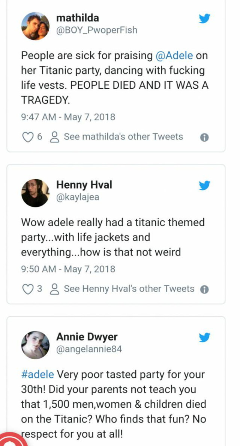Click person icon beside Henny Hval's other Tweets
The width and height of the screenshot is (240, 446).
[x=55, y=289]
